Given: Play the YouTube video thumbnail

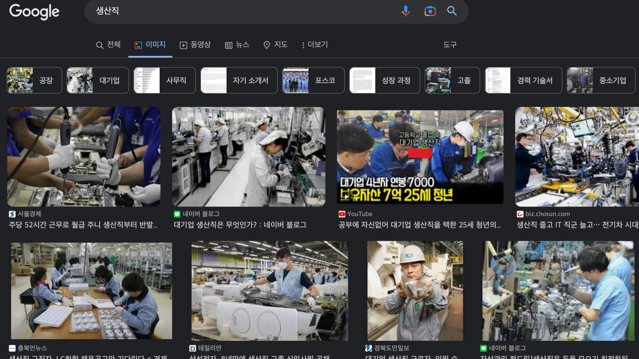Looking at the screenshot, I should coord(420,157).
